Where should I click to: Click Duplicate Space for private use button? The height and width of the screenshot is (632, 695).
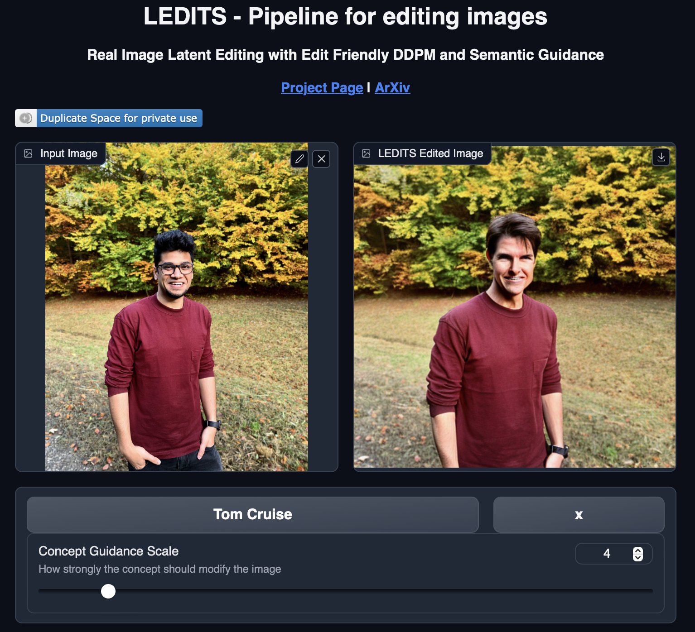109,118
